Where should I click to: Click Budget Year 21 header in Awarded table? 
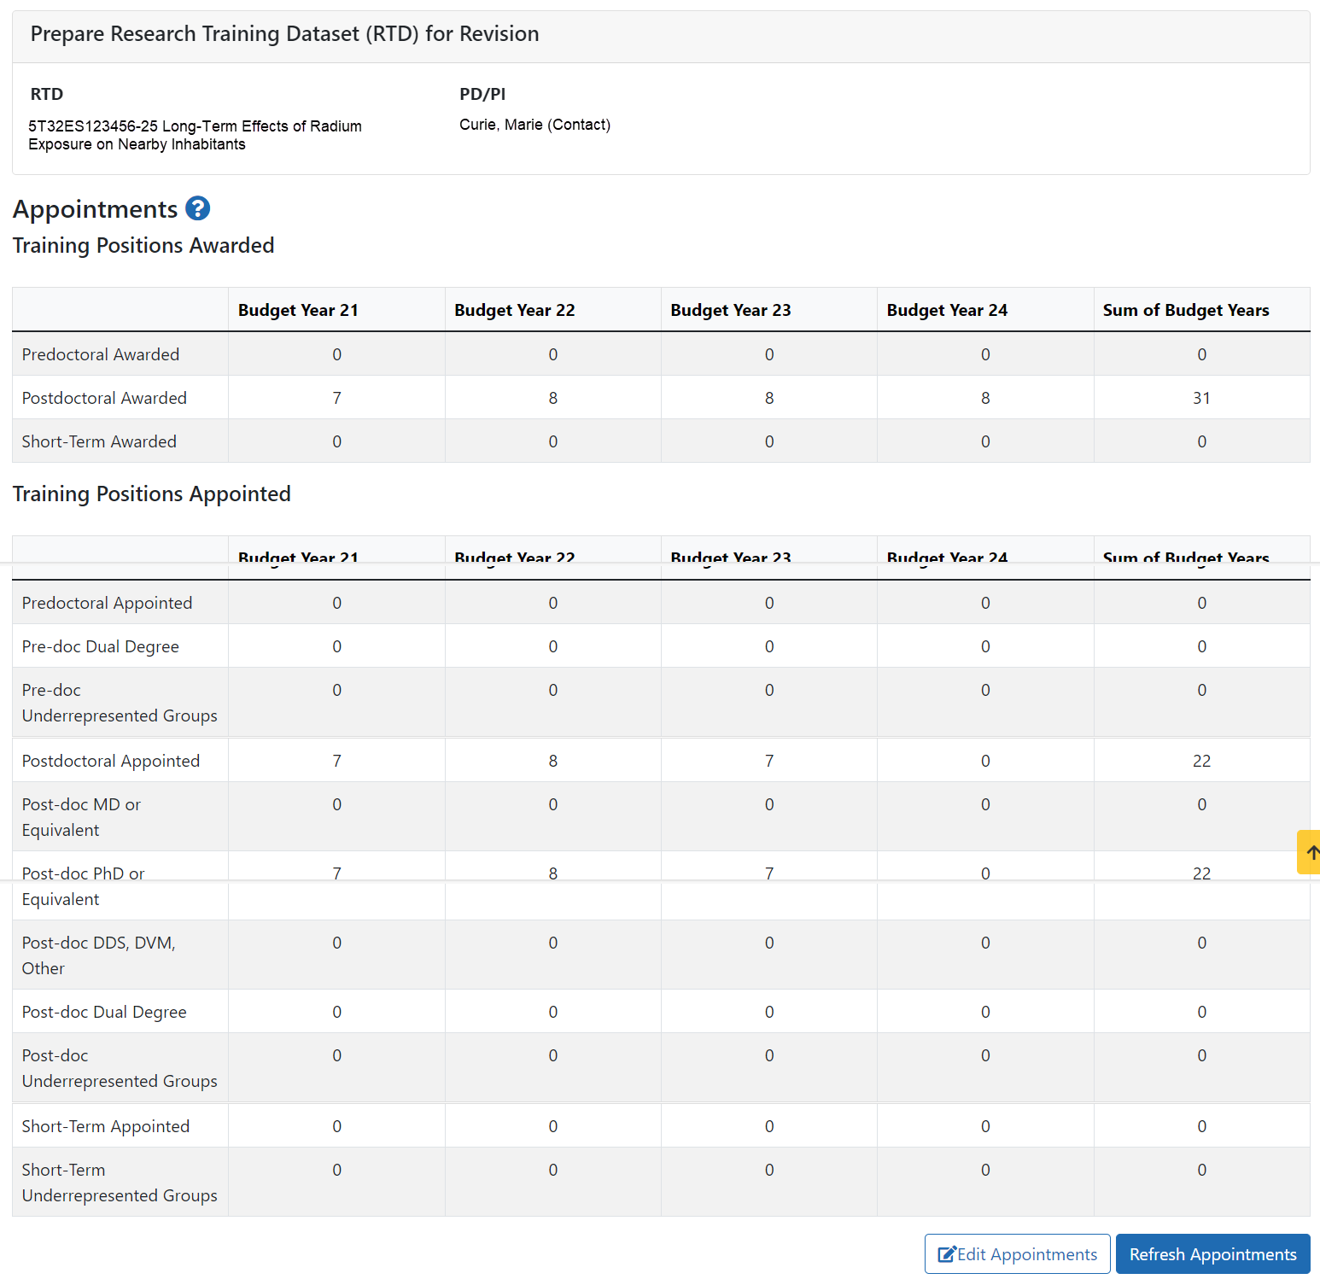(x=298, y=310)
